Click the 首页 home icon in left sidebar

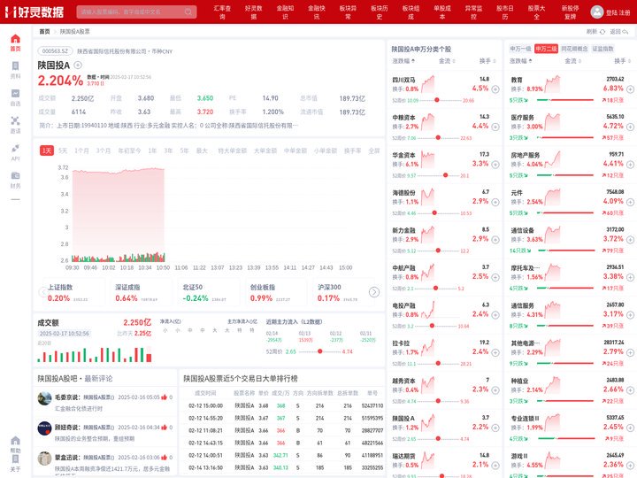(x=15, y=39)
